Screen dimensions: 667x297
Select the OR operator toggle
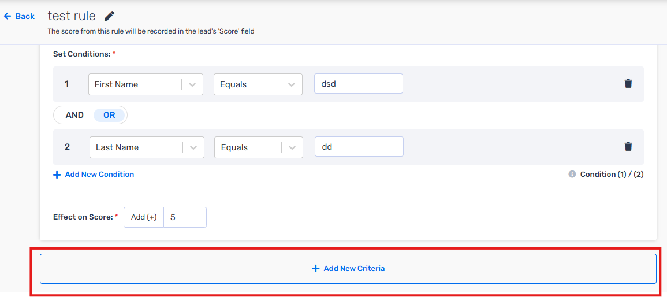pyautogui.click(x=109, y=115)
